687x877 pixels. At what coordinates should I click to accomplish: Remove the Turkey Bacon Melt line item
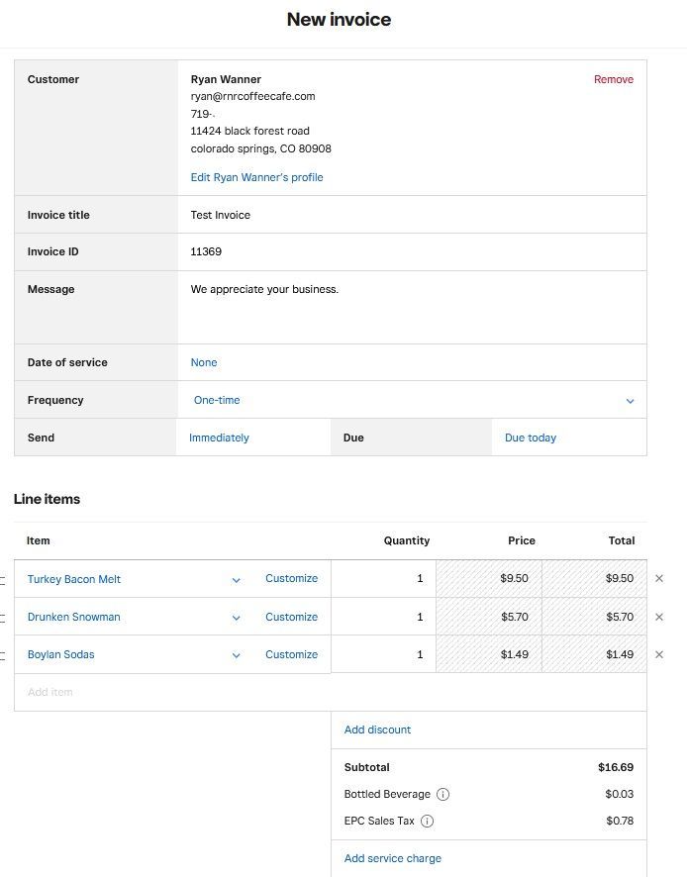pos(659,579)
